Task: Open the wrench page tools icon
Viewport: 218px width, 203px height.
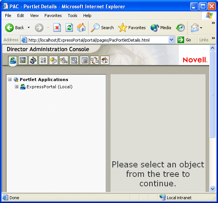Action: [74, 60]
